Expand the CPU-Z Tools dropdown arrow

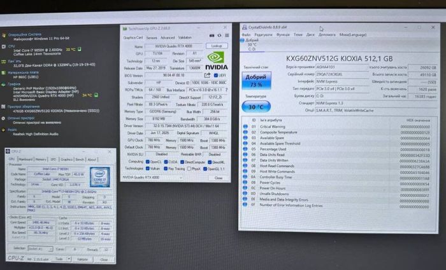click(x=68, y=259)
